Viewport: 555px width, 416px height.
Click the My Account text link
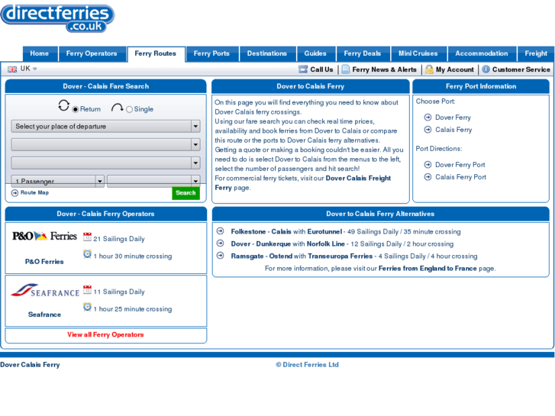pos(455,69)
